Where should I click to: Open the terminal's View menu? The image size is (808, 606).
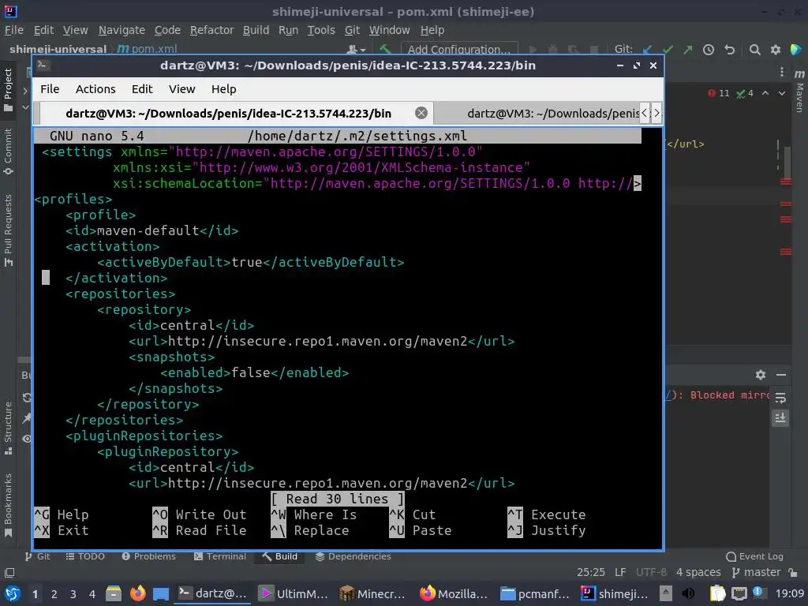pyautogui.click(x=182, y=89)
